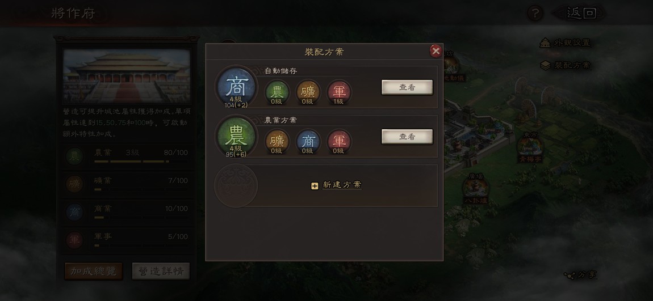The image size is (653, 301).
Task: Click the large blue 商 icon in 自動儲存
Action: (x=237, y=87)
